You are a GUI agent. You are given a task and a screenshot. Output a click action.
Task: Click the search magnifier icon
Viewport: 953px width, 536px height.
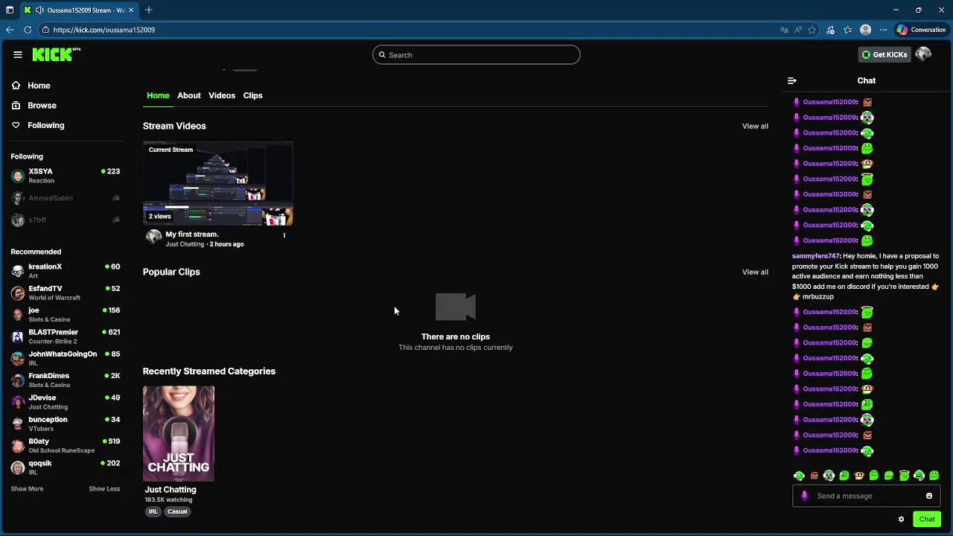click(382, 54)
